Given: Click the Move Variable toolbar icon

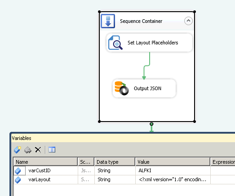Looking at the screenshot, I should [x=28, y=150].
